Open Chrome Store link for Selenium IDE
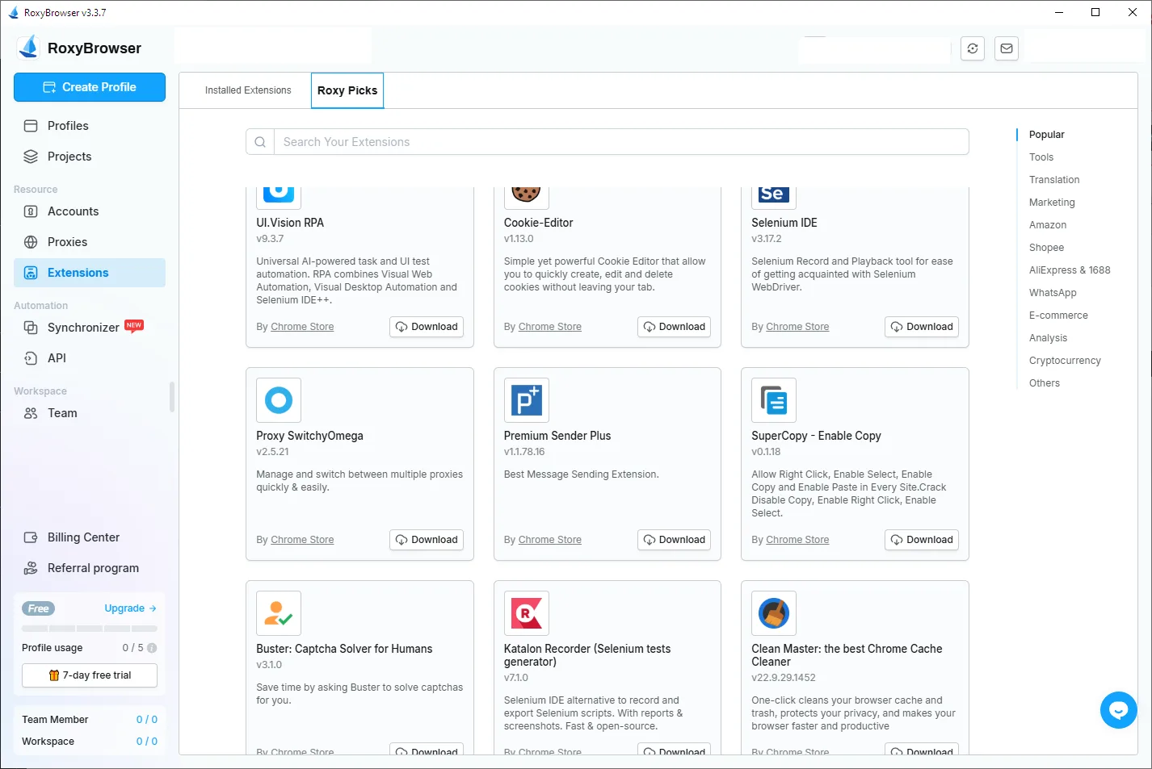The height and width of the screenshot is (769, 1152). (x=797, y=327)
